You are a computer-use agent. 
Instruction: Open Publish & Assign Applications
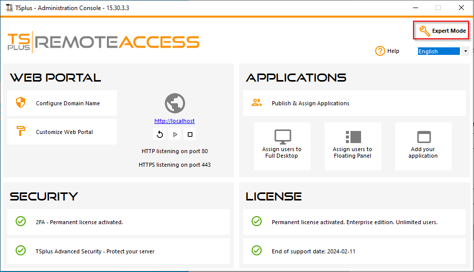pos(310,103)
